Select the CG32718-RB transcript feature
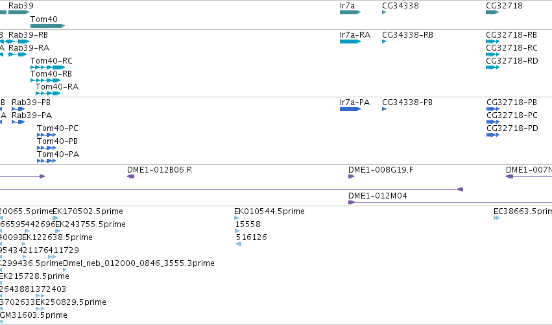This screenshot has height=325, width=552. click(x=492, y=42)
